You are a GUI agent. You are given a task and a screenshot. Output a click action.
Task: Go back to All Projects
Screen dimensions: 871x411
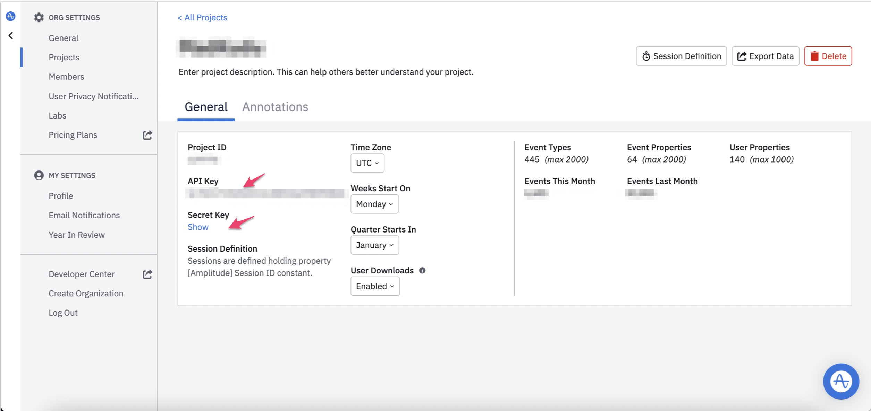202,17
